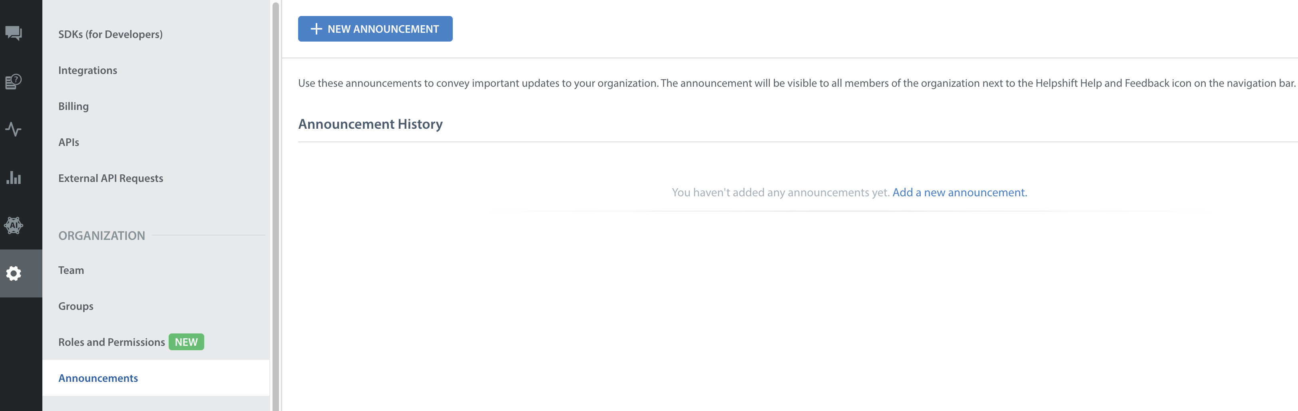Click the plus icon on New Announcement
This screenshot has height=411, width=1298.
click(x=316, y=29)
